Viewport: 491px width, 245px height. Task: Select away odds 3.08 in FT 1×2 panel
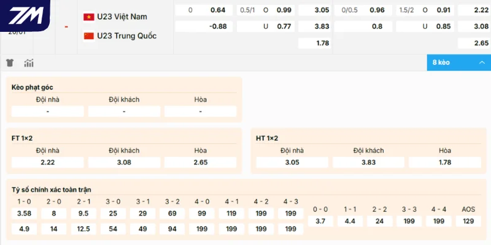(x=124, y=162)
